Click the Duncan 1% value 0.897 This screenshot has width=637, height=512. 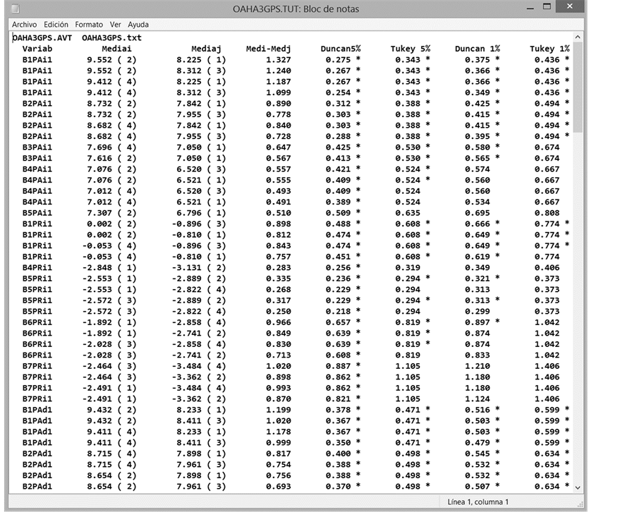coord(478,323)
